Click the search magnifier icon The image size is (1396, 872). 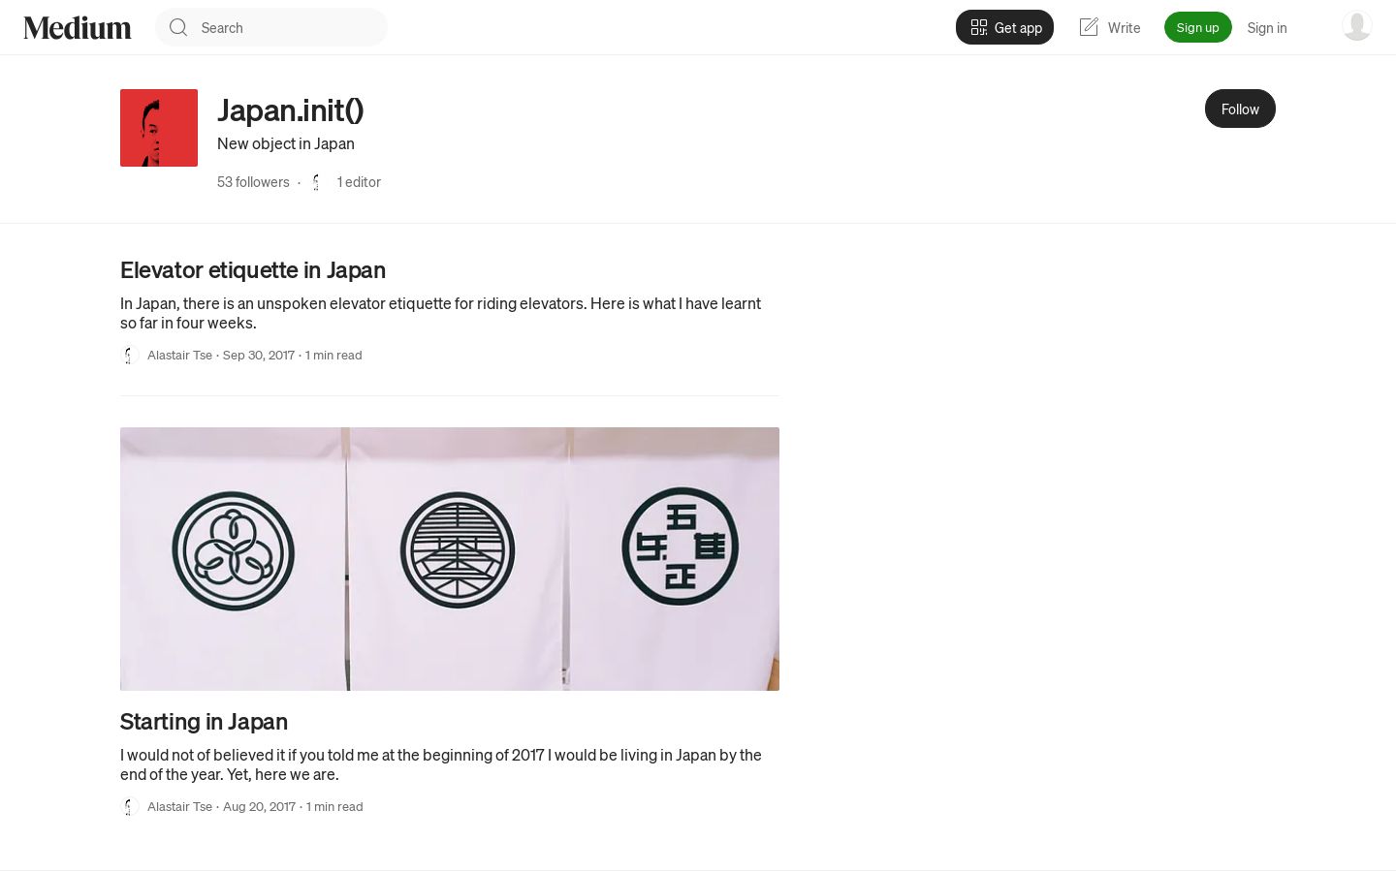(x=178, y=27)
